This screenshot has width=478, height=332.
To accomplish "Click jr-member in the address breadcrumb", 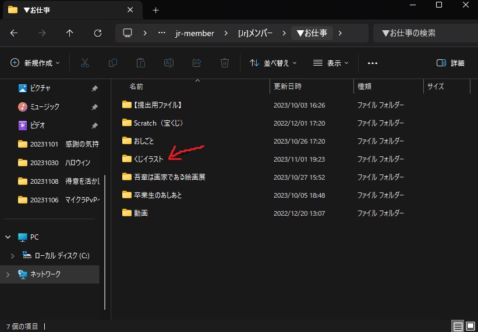I will point(194,33).
